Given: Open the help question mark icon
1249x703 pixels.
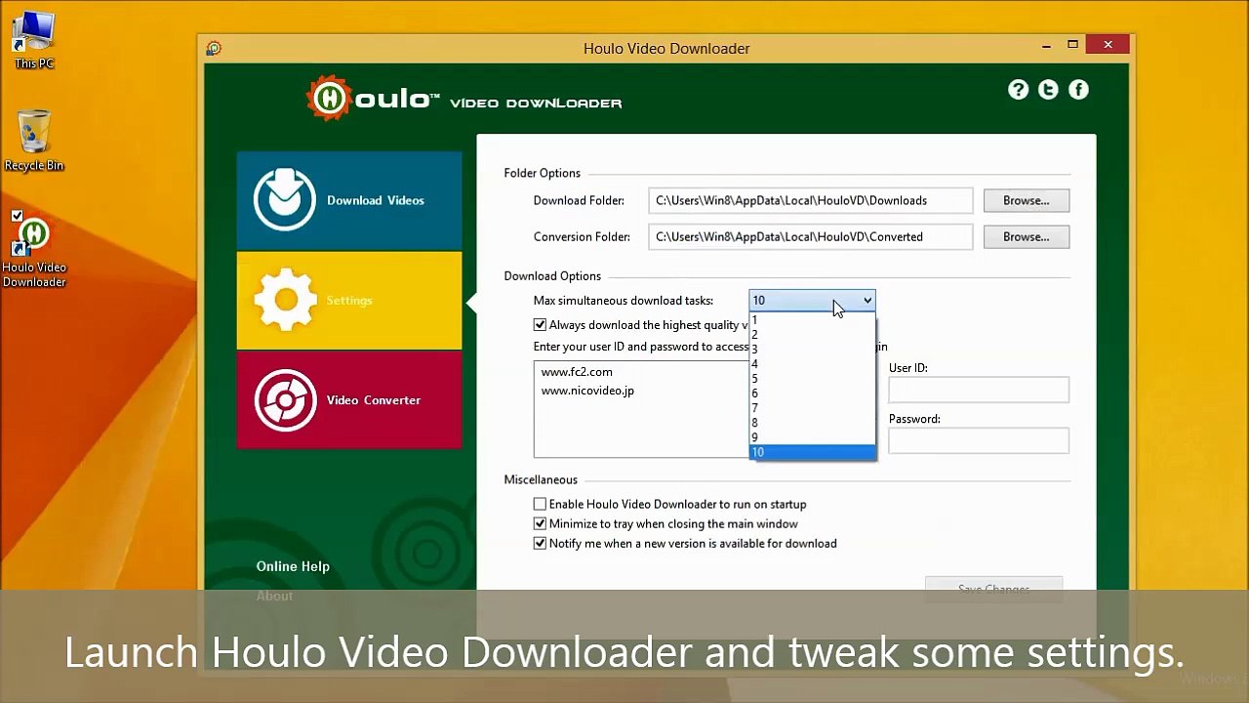Looking at the screenshot, I should pos(1018,90).
